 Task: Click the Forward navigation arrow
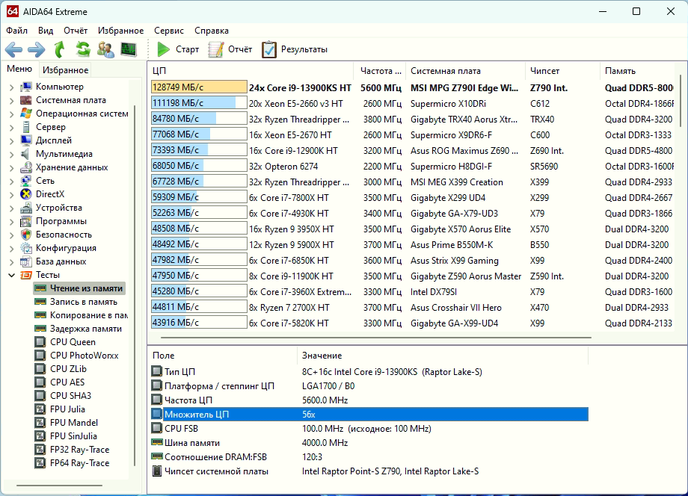coord(36,49)
